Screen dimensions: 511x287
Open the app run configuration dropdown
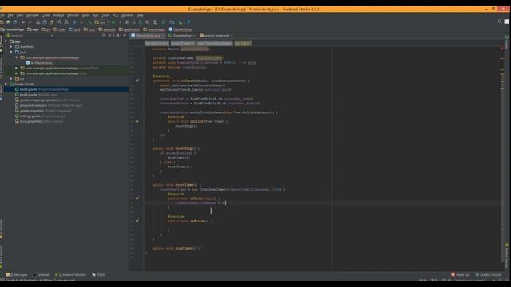101,22
